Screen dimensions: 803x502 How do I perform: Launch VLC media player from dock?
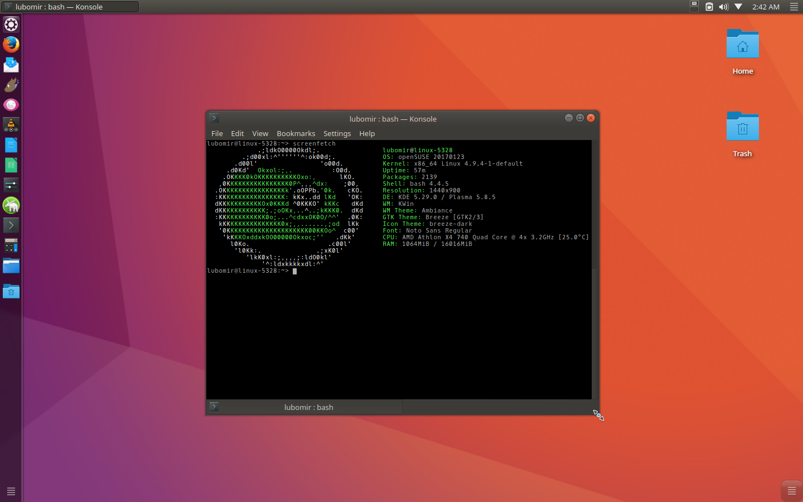[11, 125]
